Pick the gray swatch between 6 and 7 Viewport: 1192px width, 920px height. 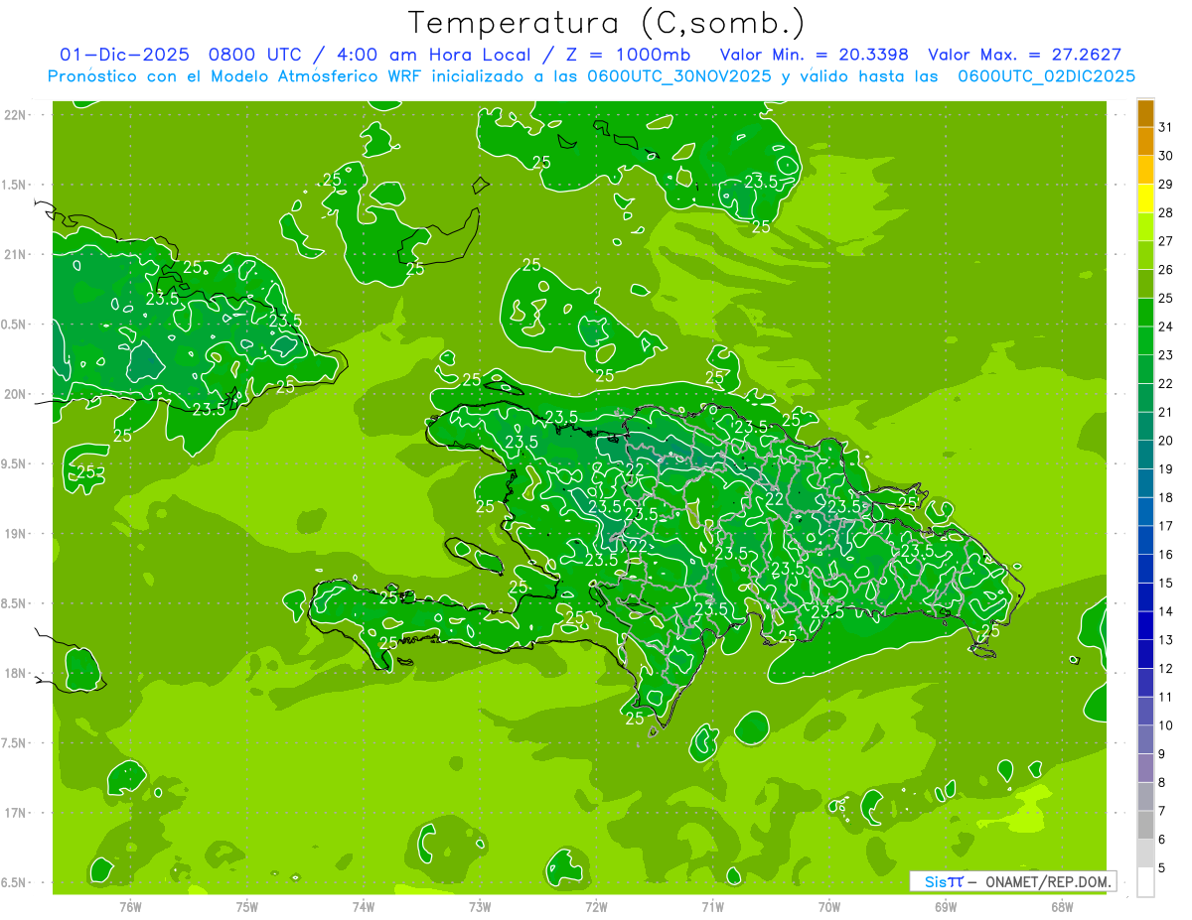click(1145, 825)
